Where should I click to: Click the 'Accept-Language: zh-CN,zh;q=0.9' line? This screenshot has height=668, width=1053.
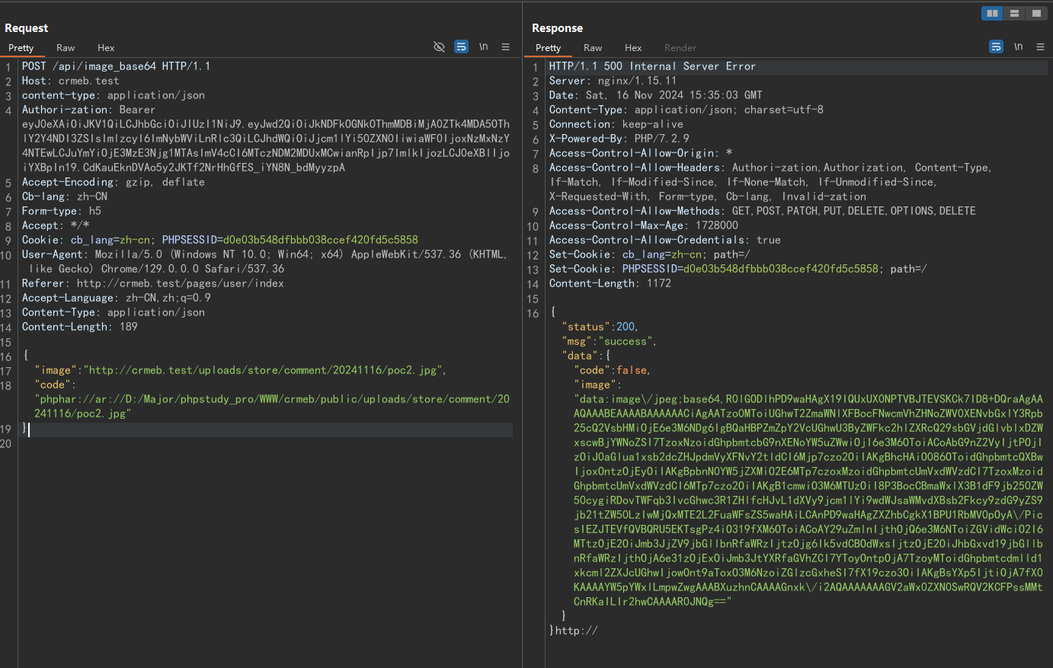[116, 298]
